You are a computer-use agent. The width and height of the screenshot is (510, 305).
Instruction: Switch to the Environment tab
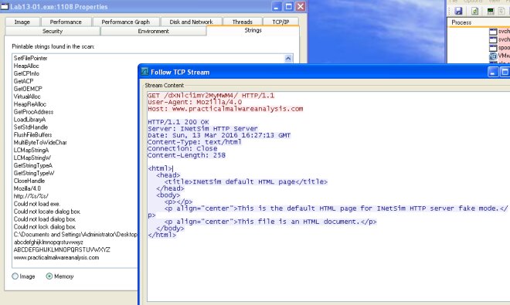pos(154,31)
